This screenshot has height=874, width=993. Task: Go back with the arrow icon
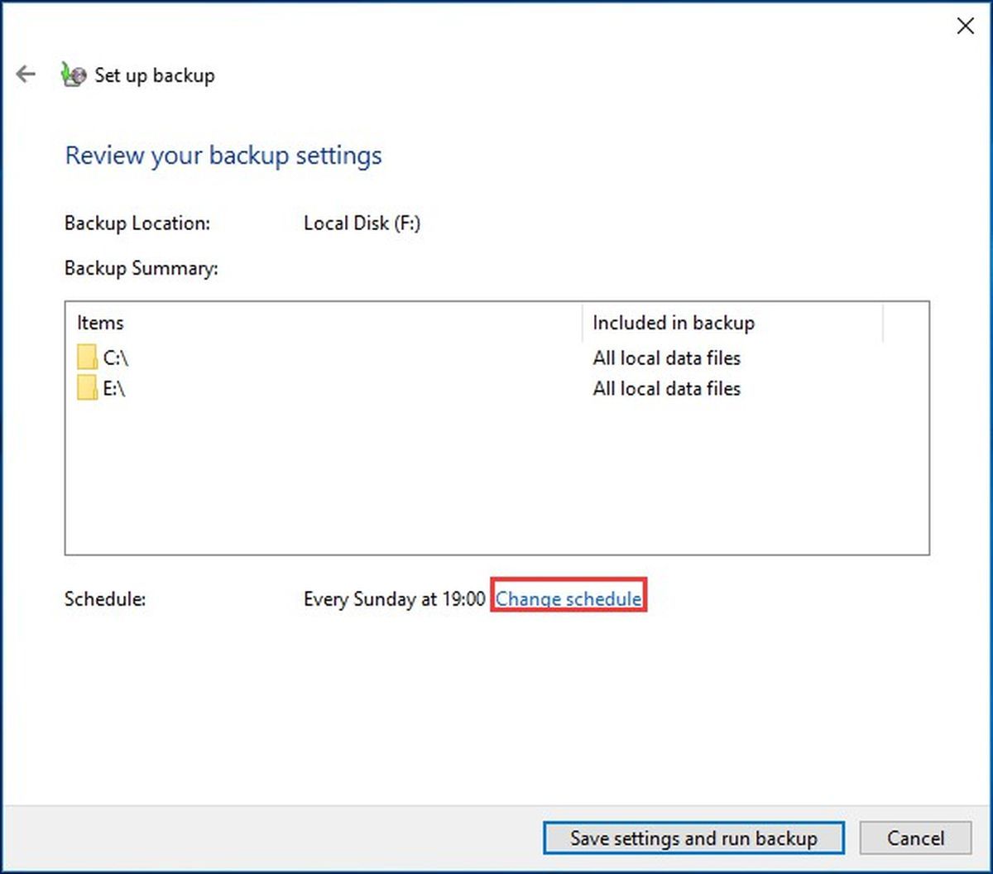[x=26, y=74]
